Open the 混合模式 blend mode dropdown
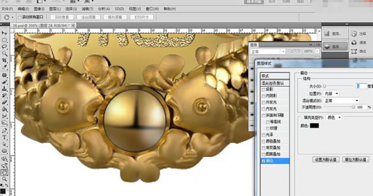This screenshot has height=196, width=373. click(341, 101)
